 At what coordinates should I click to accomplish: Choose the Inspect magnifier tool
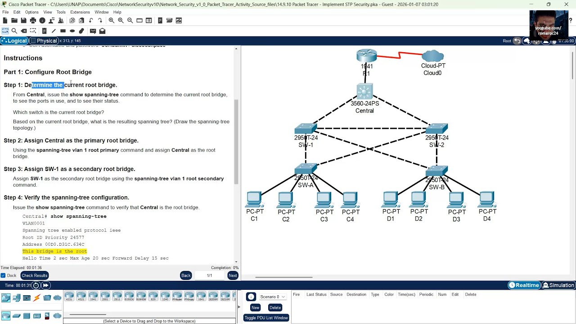(x=14, y=31)
